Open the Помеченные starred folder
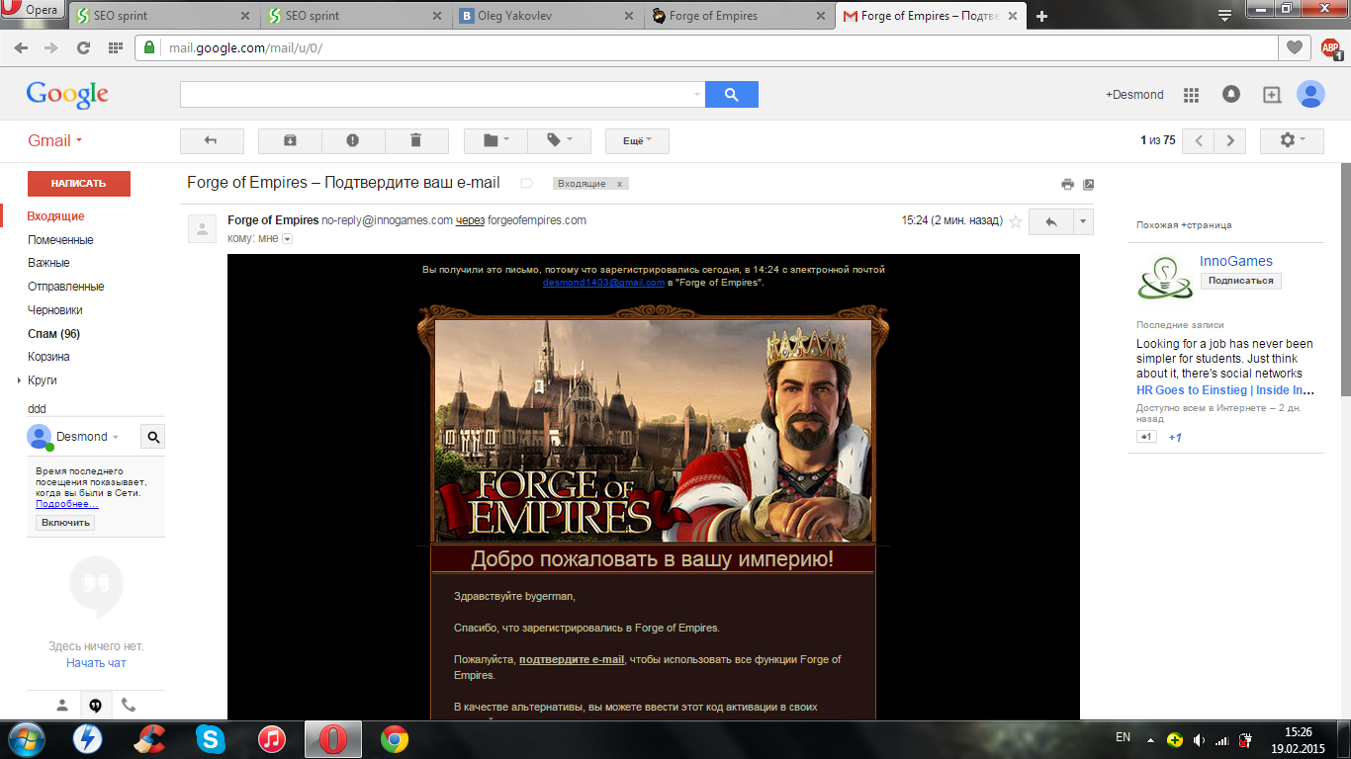 (60, 240)
